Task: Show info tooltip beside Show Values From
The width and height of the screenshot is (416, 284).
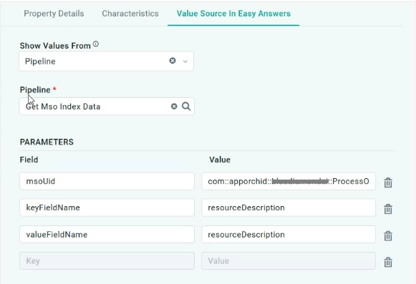Action: 96,44
